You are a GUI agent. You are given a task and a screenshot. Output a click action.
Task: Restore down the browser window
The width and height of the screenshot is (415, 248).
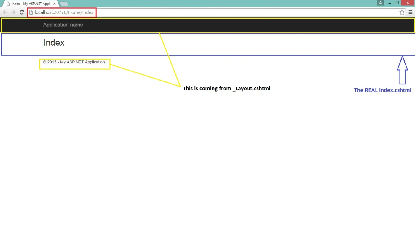[x=397, y=3]
